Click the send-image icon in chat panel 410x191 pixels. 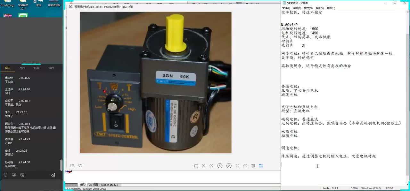coord(14,175)
